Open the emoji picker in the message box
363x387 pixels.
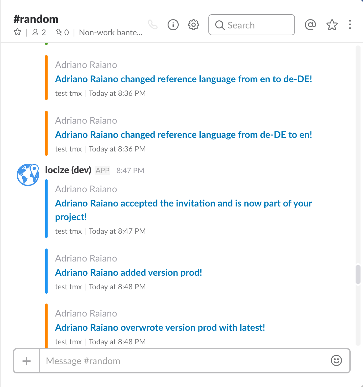coord(336,360)
